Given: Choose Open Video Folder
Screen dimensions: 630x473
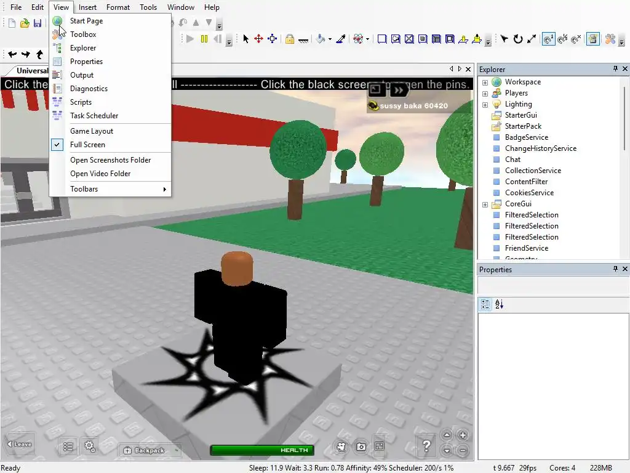Looking at the screenshot, I should (x=111, y=174).
